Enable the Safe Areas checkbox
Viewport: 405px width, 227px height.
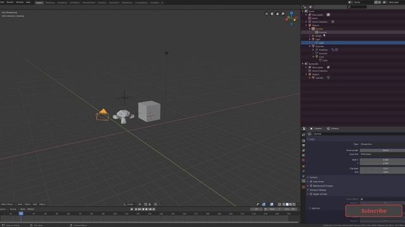pos(311,182)
